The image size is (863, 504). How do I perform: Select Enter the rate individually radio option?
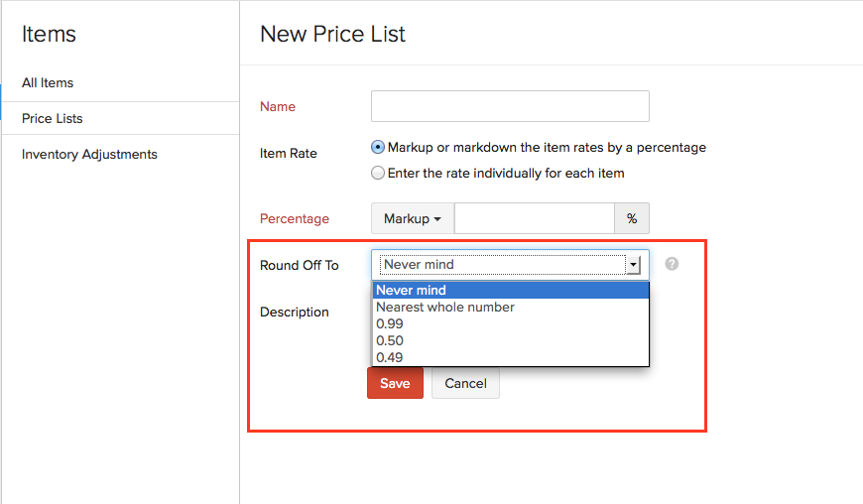coord(378,173)
